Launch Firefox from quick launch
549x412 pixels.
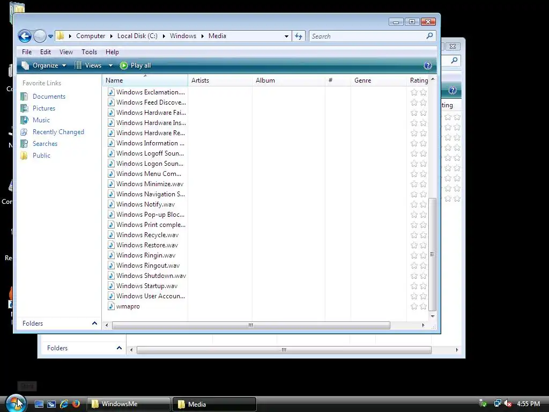click(76, 404)
